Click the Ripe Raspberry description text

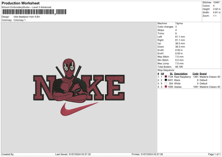pyautogui.click(x=182, y=77)
